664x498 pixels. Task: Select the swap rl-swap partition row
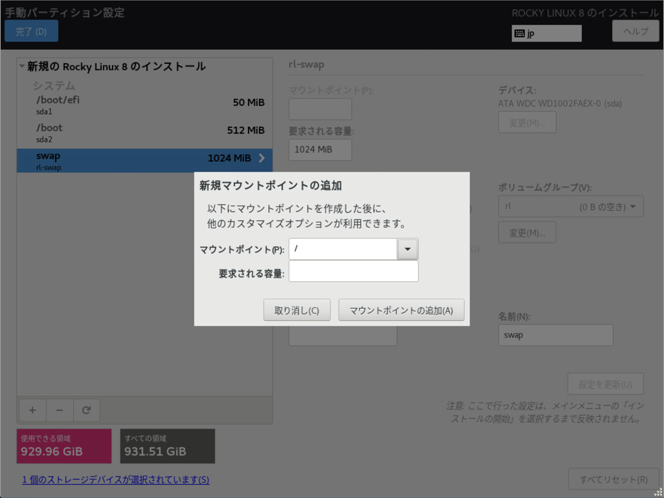135,161
